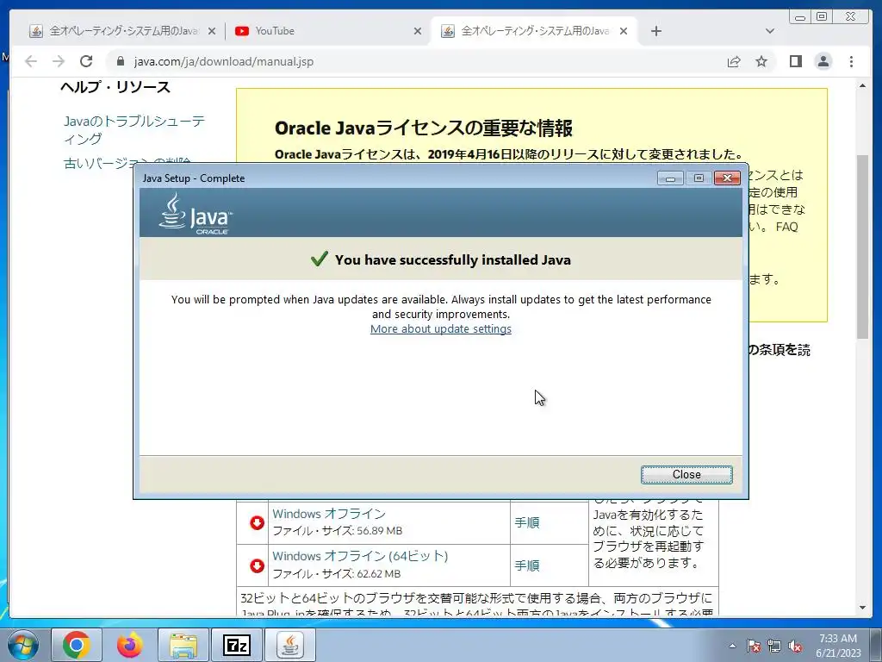
Task: Close the first Java tab
Action: [x=212, y=31]
